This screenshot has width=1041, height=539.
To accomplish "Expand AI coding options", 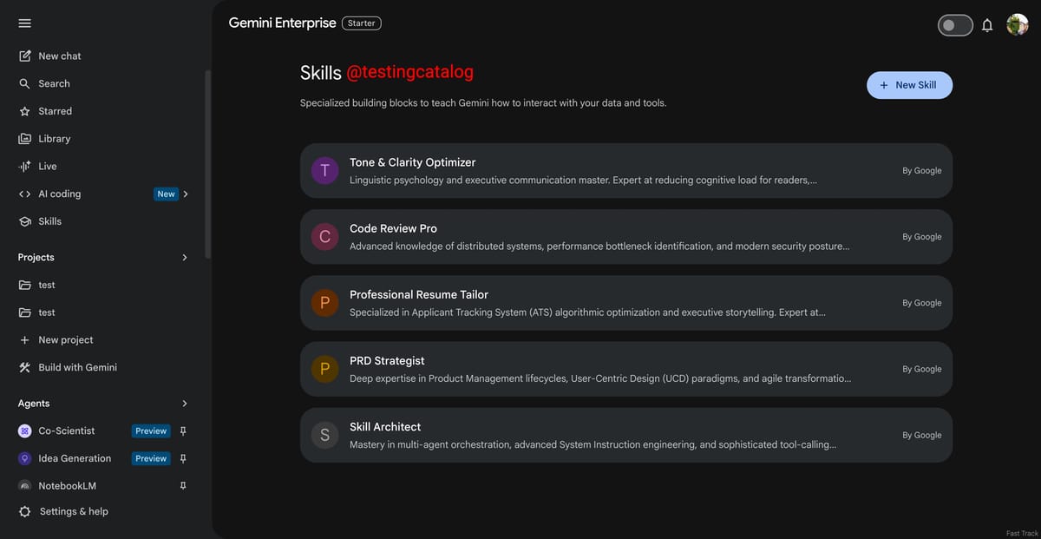I will 184,193.
